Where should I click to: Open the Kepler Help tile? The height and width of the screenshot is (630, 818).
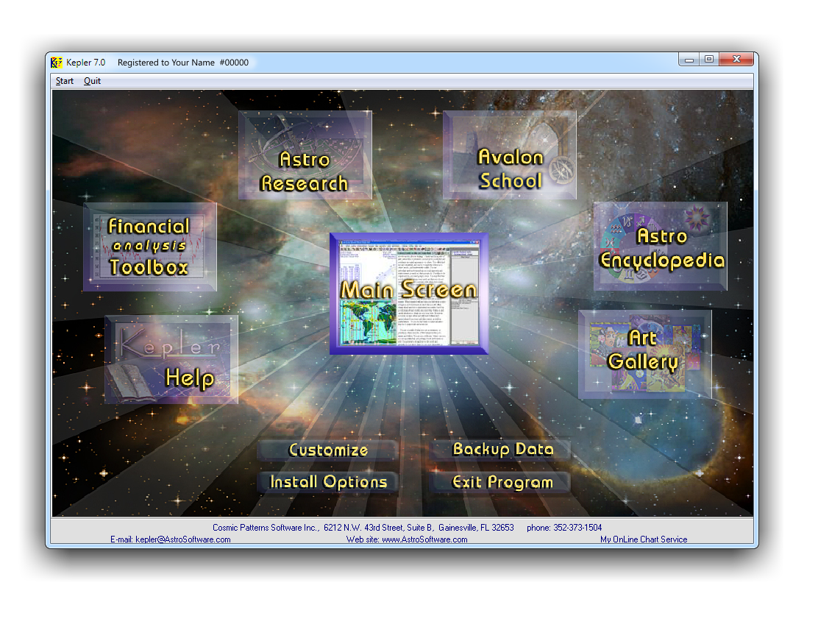click(171, 360)
